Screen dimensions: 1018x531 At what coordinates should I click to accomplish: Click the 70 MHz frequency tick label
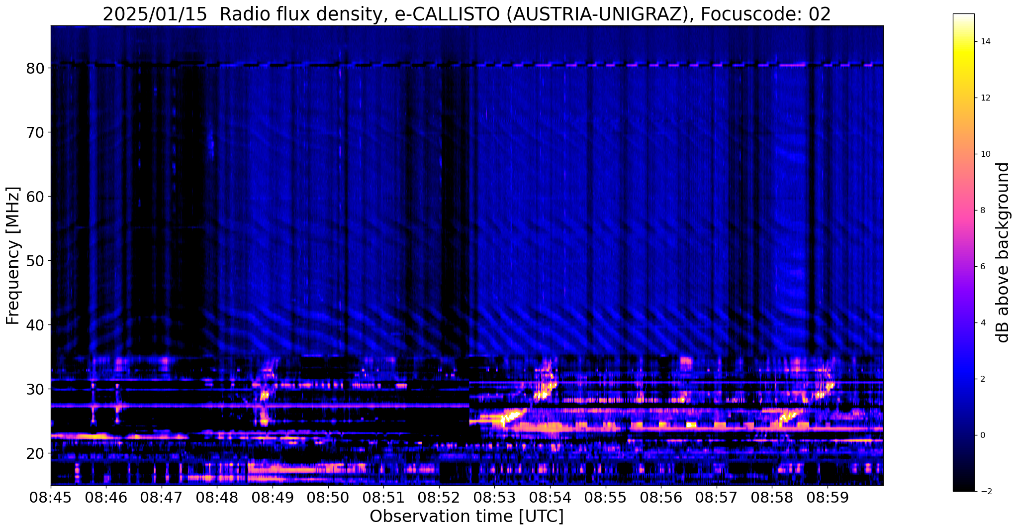[x=35, y=132]
